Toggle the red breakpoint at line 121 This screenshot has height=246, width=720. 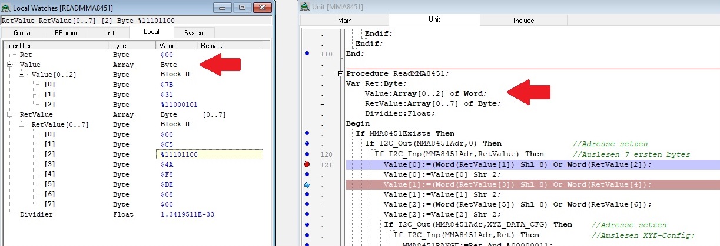coord(307,164)
